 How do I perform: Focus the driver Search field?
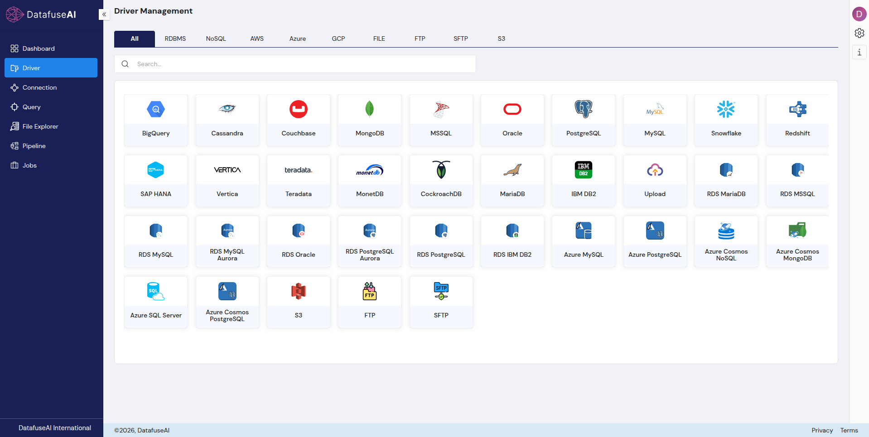point(295,64)
